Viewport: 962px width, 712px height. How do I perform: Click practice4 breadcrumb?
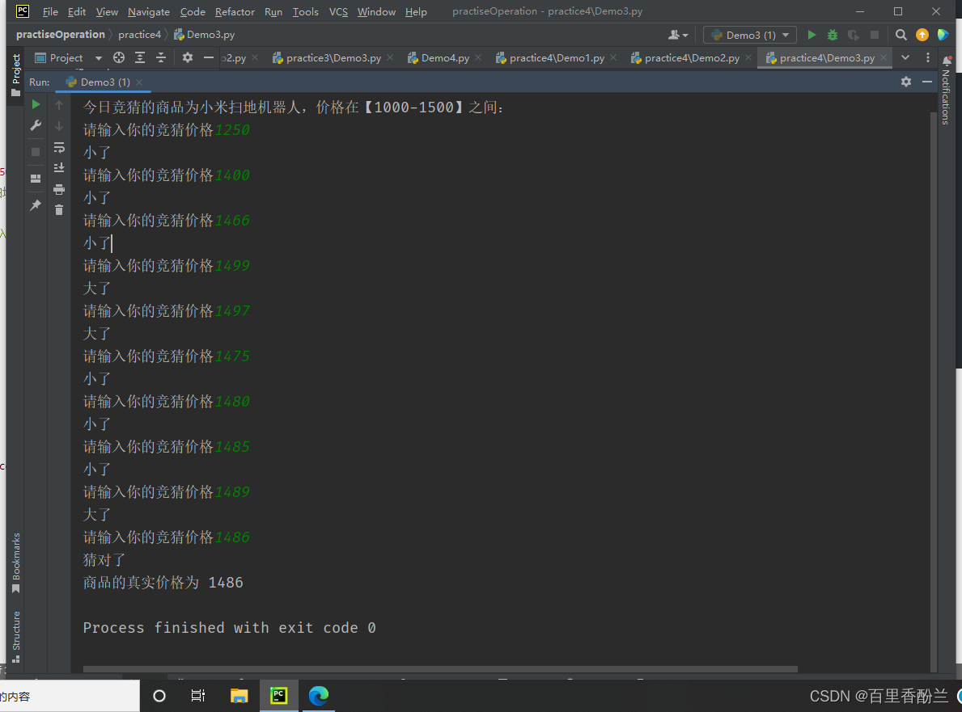[139, 35]
